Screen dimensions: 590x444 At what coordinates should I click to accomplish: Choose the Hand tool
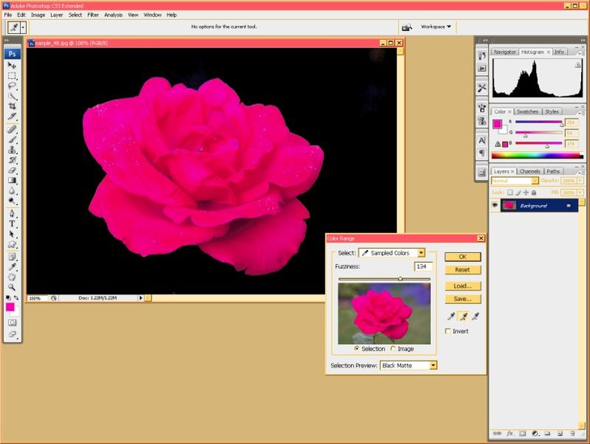[13, 277]
